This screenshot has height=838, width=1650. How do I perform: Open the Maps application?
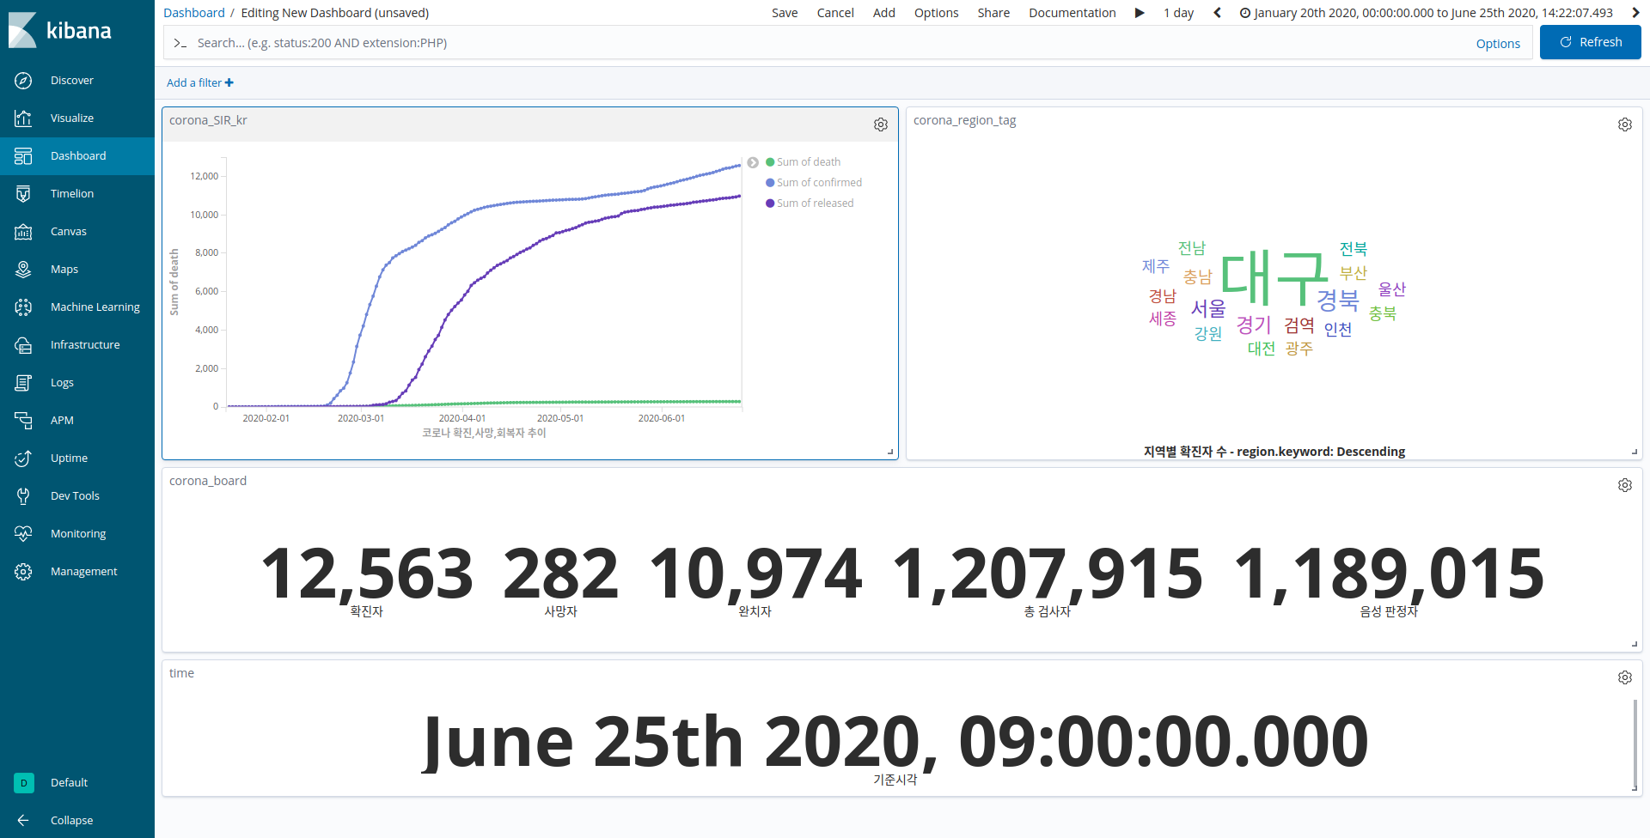(x=64, y=269)
